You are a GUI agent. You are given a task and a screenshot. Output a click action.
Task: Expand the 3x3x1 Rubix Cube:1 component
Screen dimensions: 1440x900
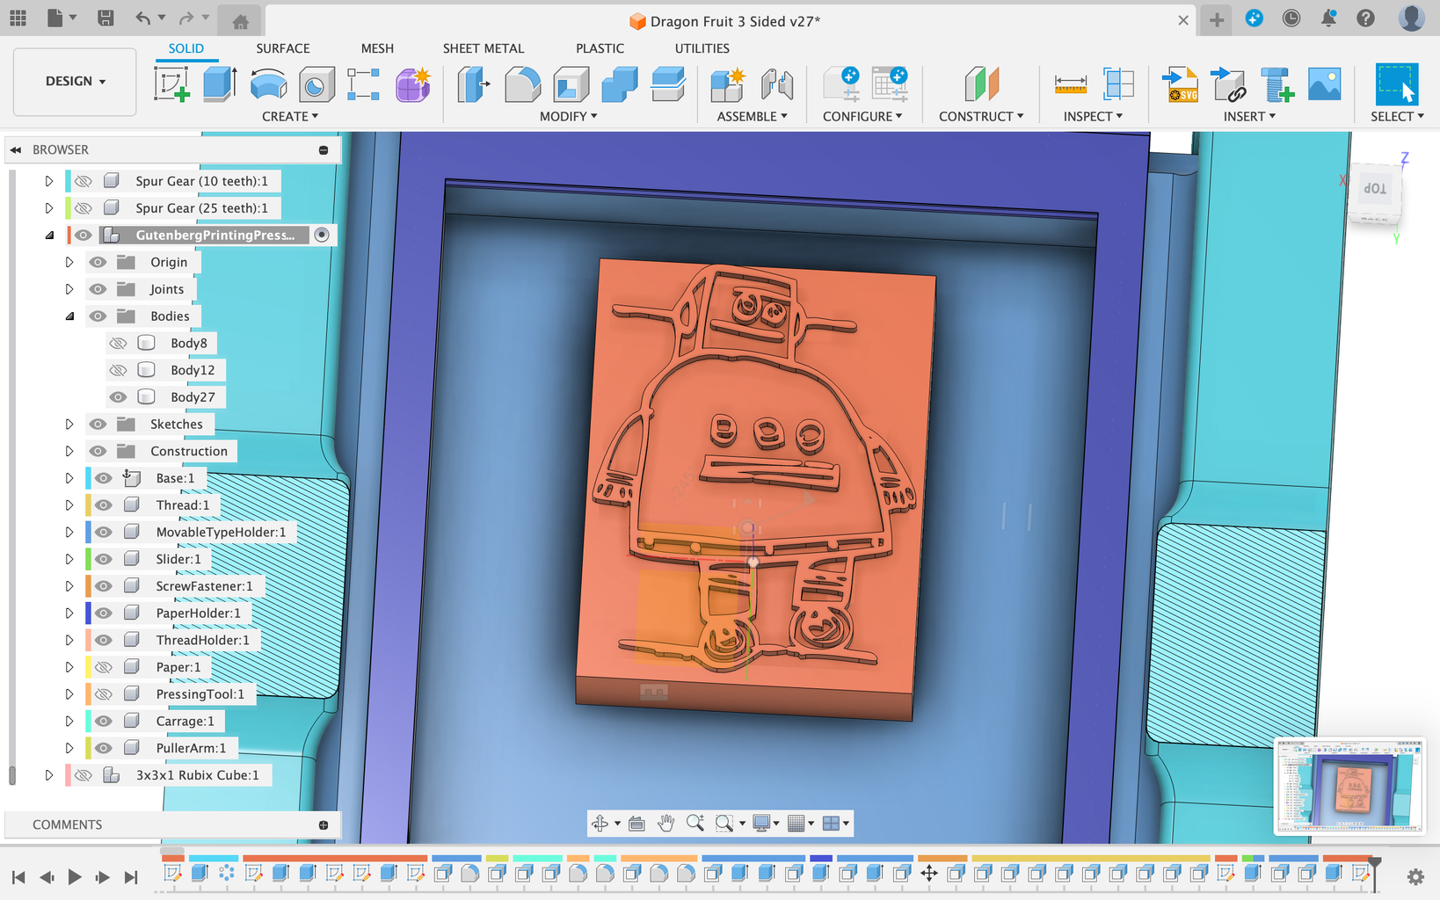49,775
